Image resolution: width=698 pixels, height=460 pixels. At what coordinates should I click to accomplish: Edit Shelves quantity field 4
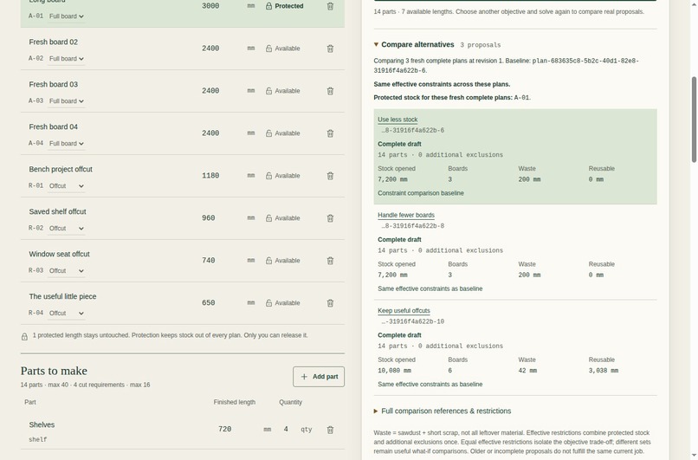point(286,430)
